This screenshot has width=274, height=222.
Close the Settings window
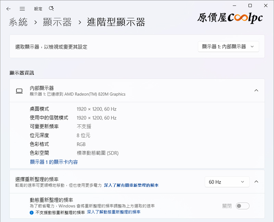[266, 5]
